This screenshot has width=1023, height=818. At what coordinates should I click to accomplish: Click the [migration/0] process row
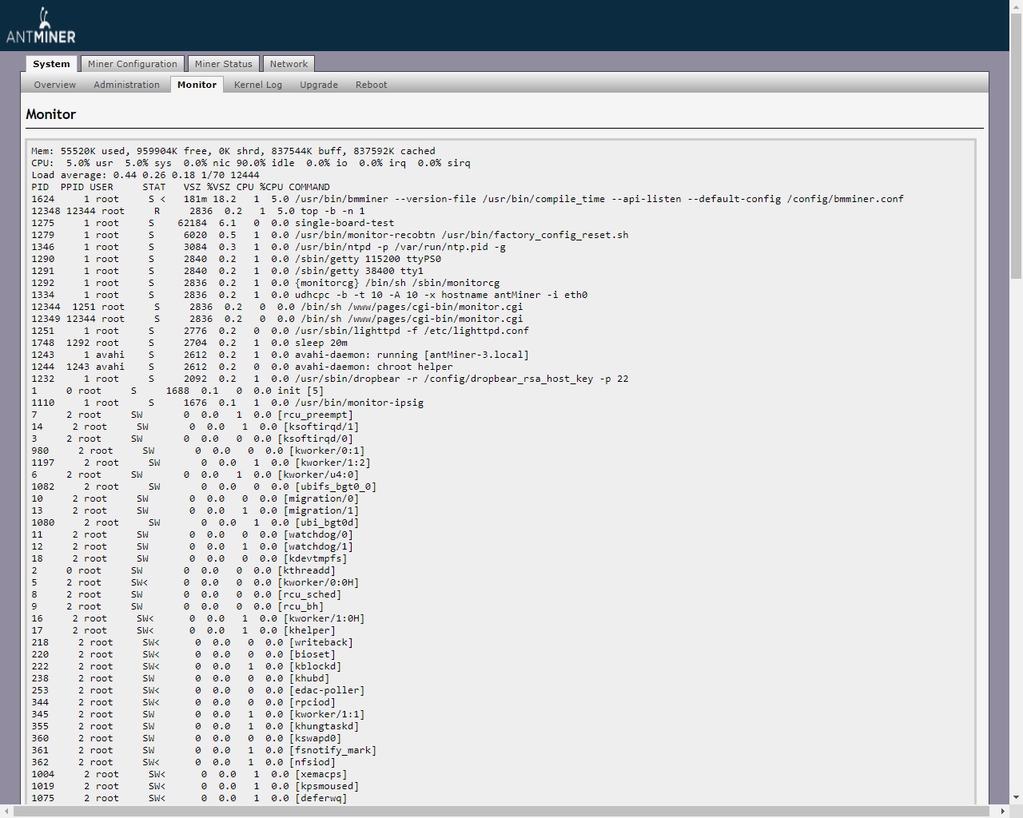[x=195, y=498]
